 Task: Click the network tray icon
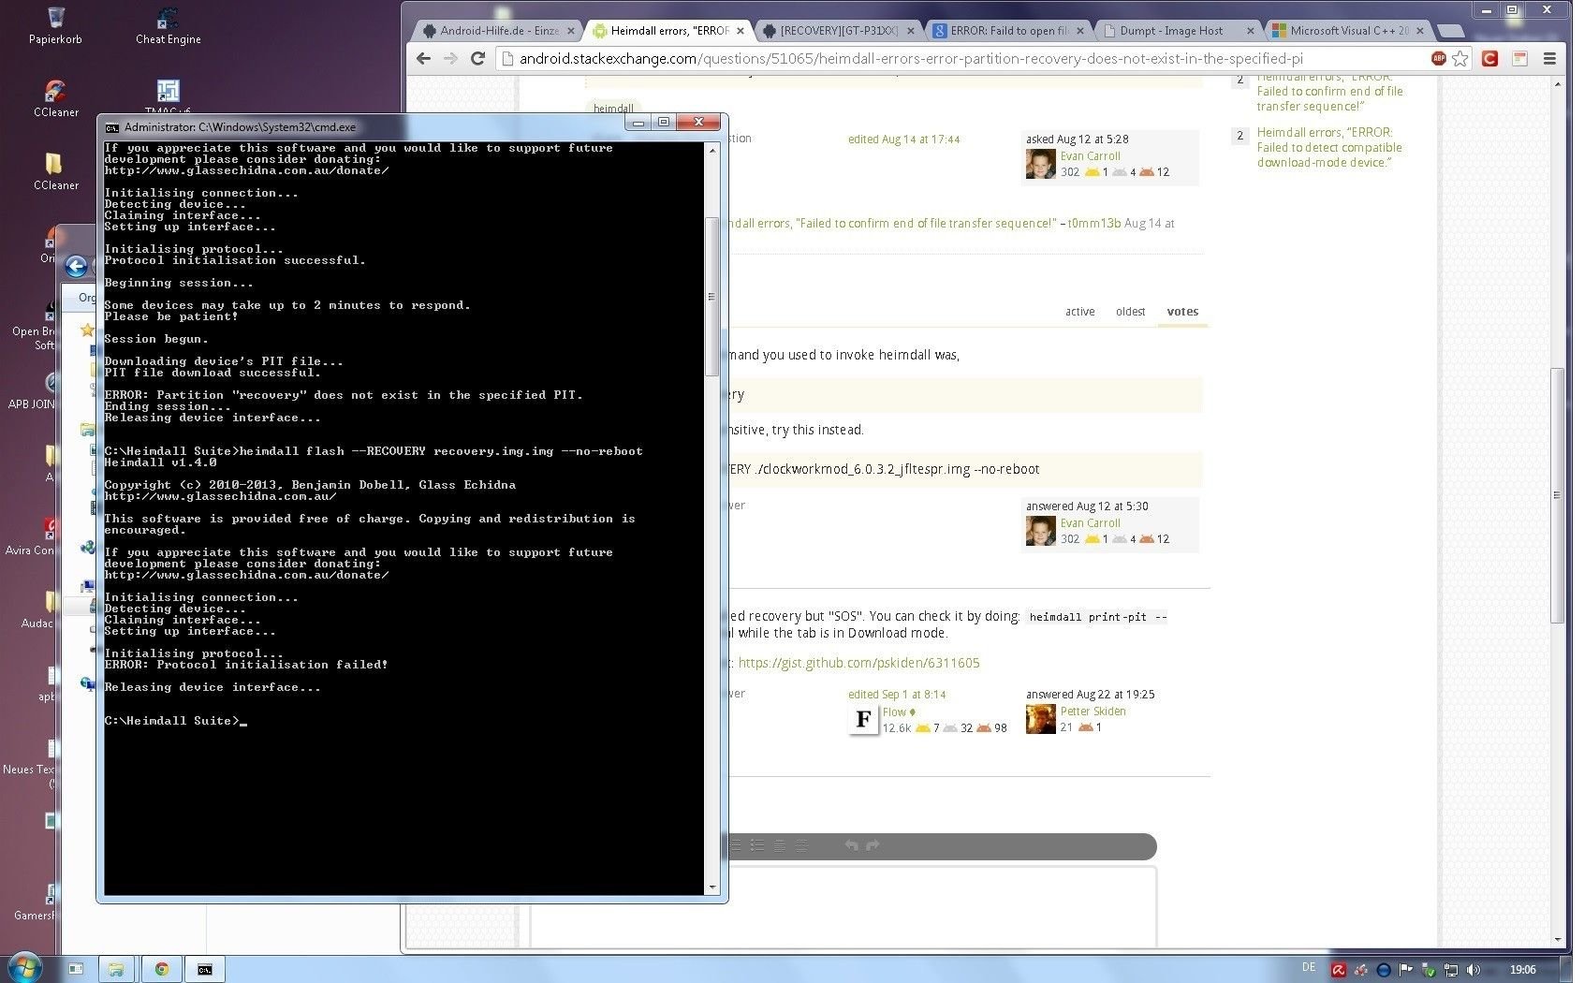coord(1451,970)
